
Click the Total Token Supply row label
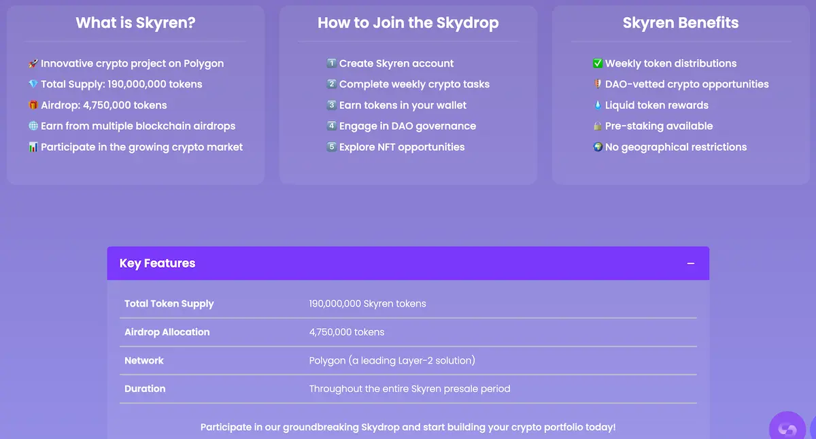[x=169, y=304]
